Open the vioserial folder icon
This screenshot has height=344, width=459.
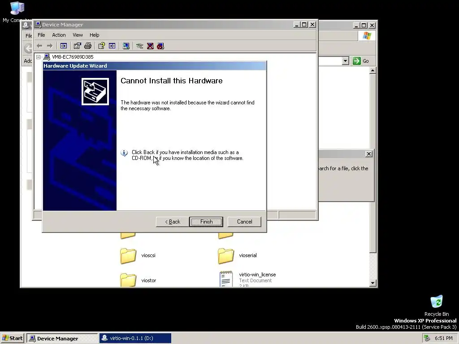tap(226, 256)
